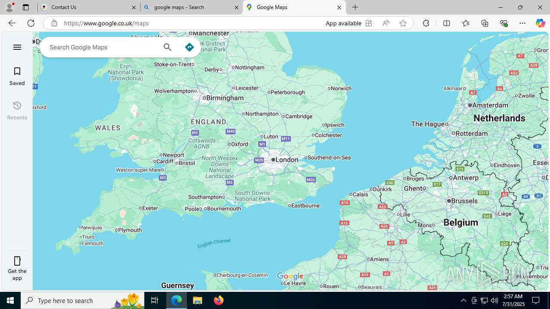Toggle Split screen view

coord(446,23)
